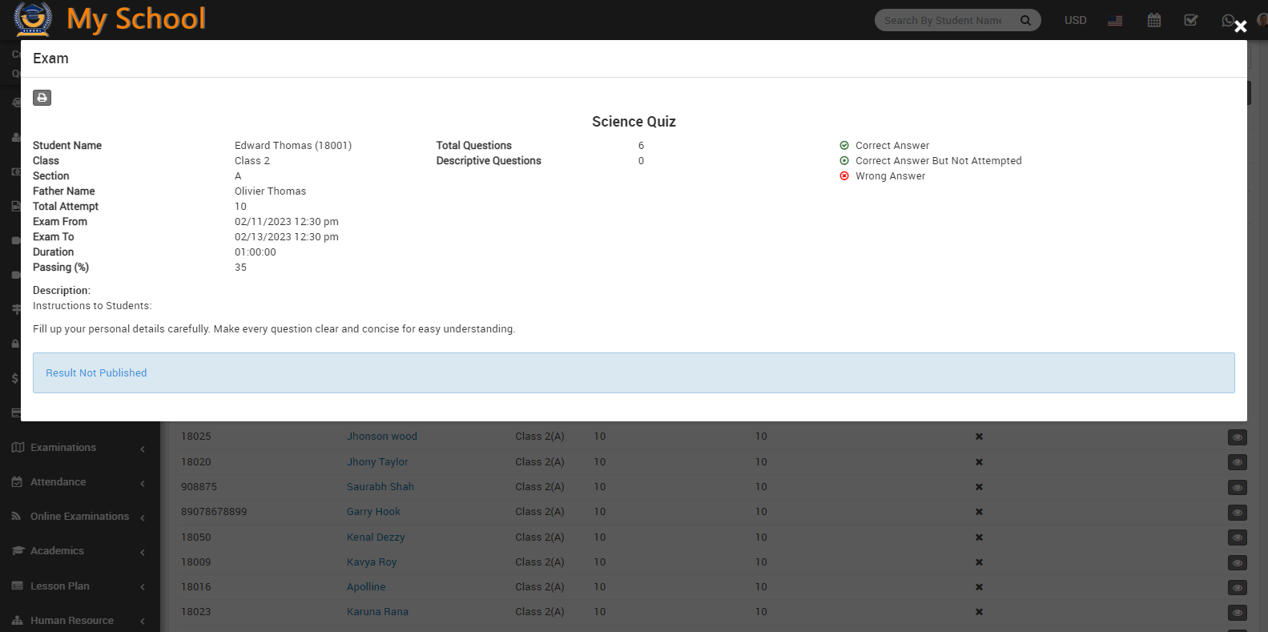Click the eye icon in Karuna Rana's row
Viewport: 1268px width, 632px height.
coord(1237,613)
